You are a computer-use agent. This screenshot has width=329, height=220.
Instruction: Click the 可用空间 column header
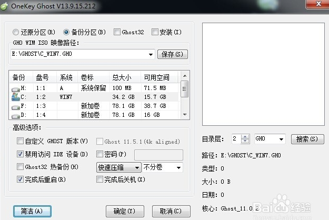159,77
